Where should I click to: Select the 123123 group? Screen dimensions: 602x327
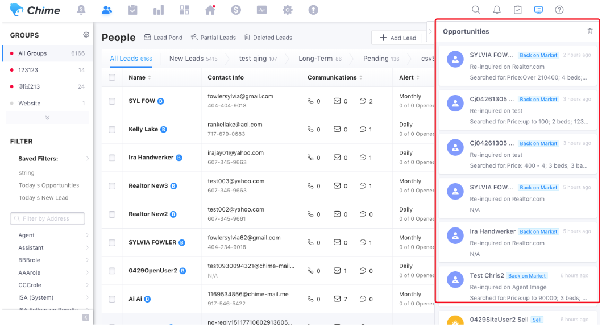click(48, 70)
